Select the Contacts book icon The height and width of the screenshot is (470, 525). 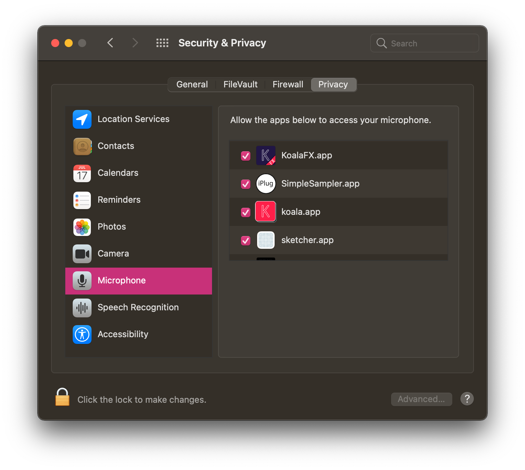[x=82, y=146]
